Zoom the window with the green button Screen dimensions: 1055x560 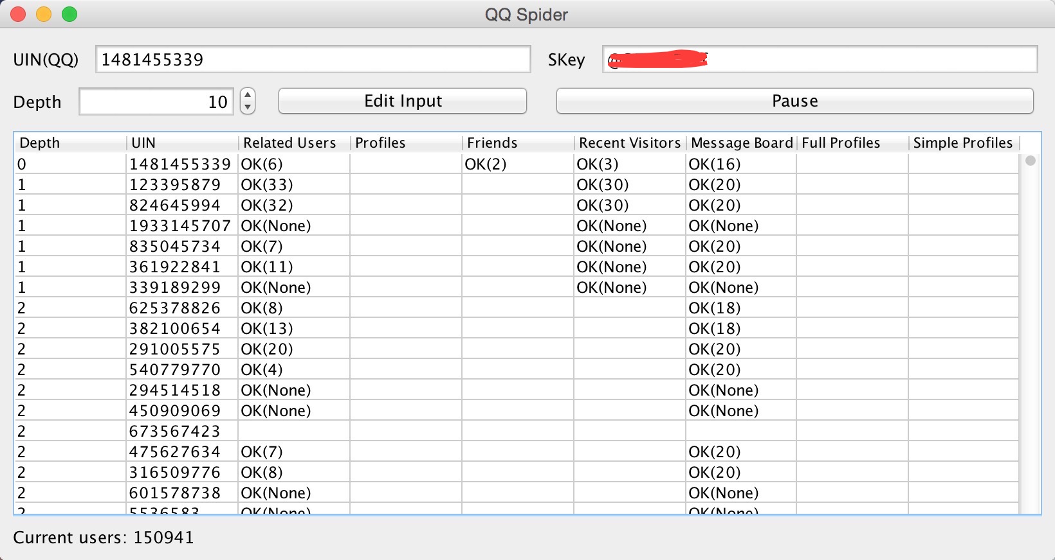point(69,14)
